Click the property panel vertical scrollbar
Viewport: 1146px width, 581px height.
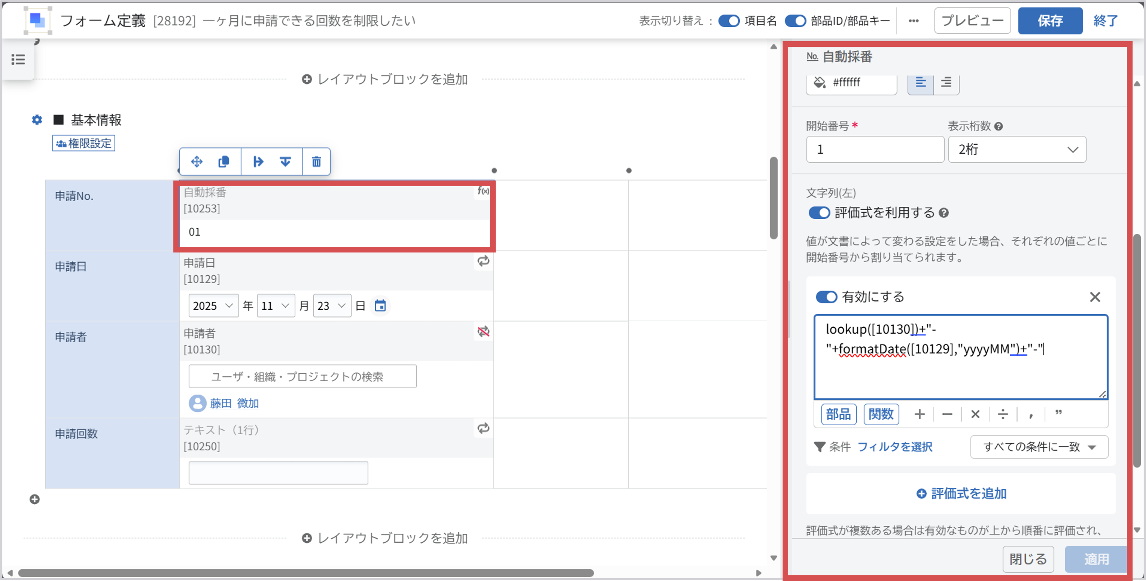pyautogui.click(x=1137, y=350)
